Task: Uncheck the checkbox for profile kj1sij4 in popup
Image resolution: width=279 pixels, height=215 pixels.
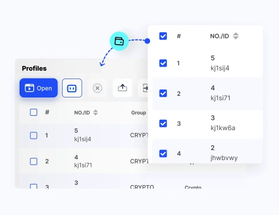Action: coord(163,63)
